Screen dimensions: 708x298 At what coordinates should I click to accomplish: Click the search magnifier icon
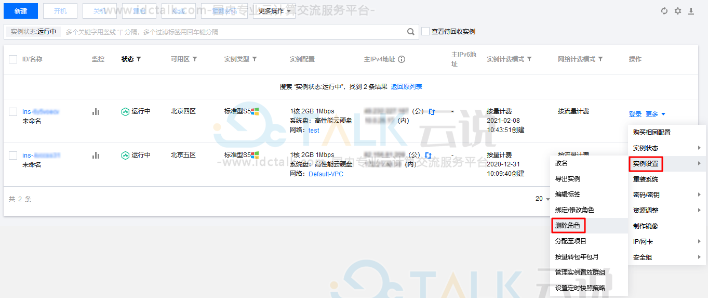(x=411, y=32)
